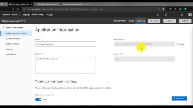Toggle Make endpoint public switch

pos(38,100)
